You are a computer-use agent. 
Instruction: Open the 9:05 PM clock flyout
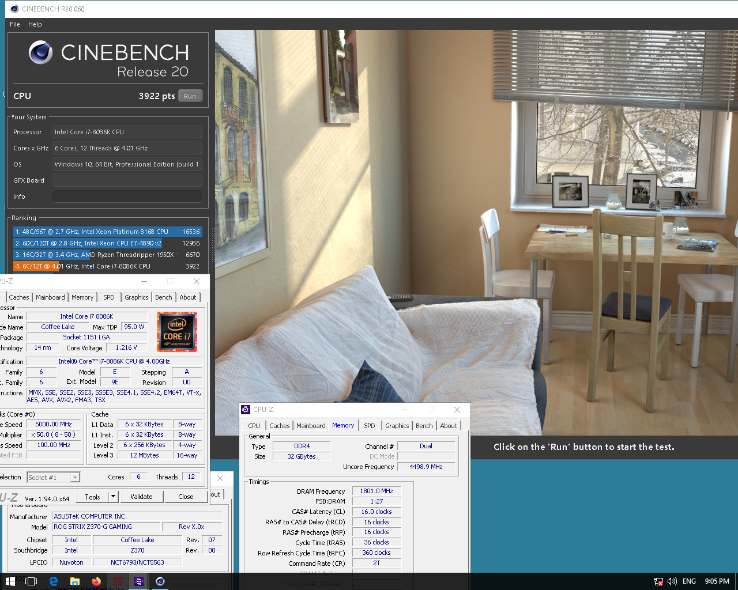point(717,581)
